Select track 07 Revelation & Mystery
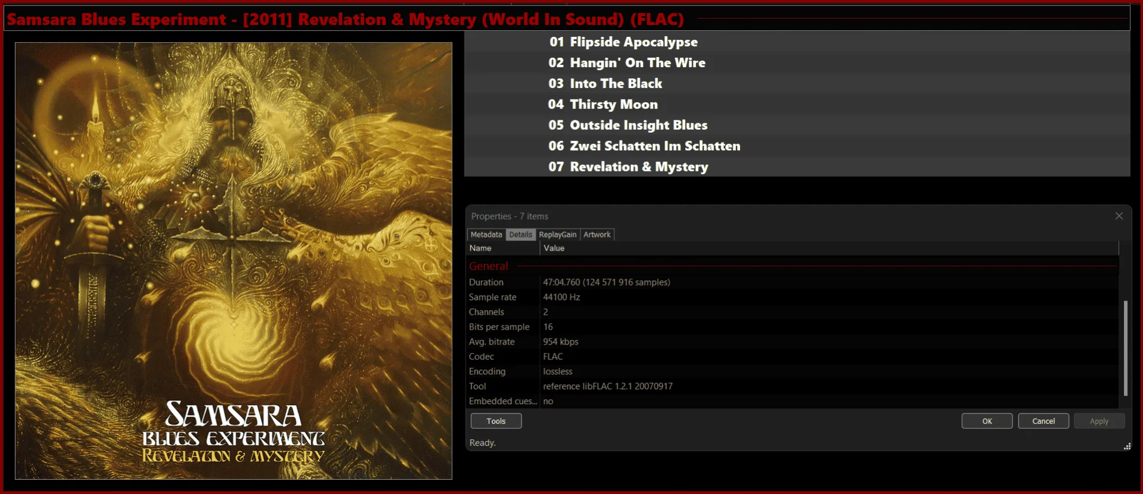 tap(797, 167)
